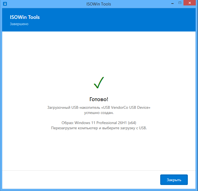Click the Закрыть button
The image size is (198, 191).
174,180
